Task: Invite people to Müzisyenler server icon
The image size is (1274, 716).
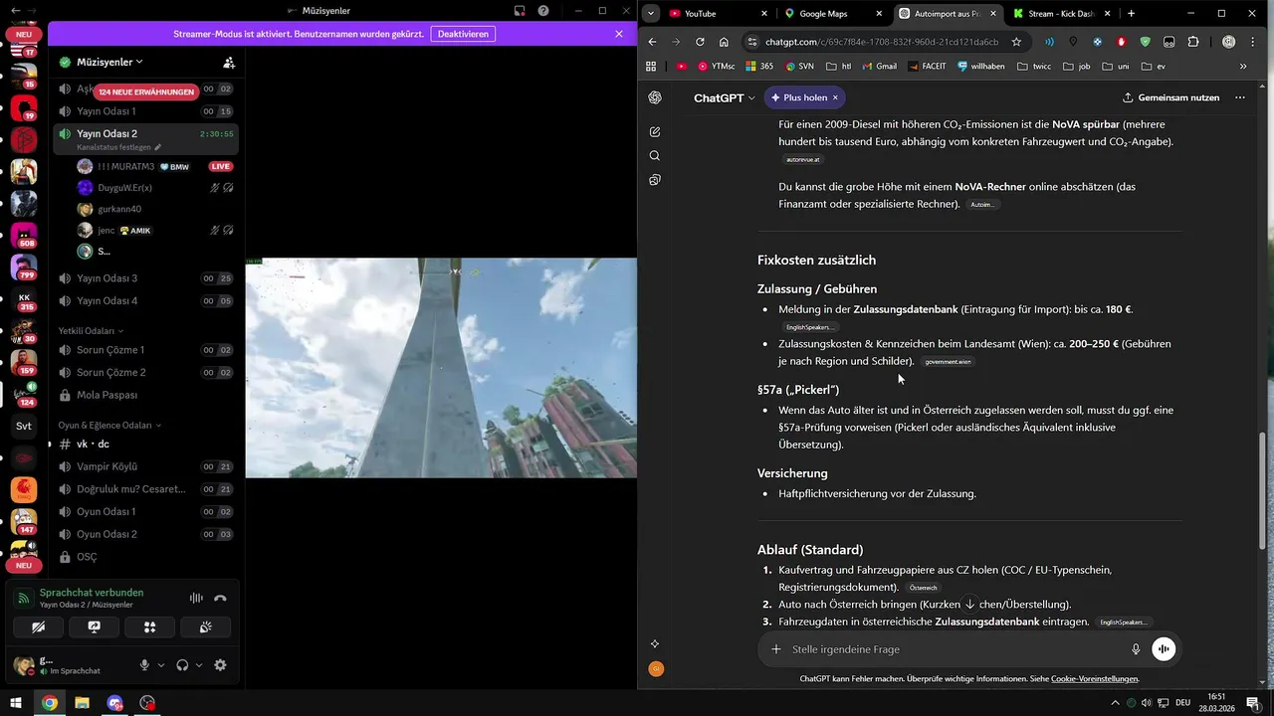Action: [x=229, y=62]
